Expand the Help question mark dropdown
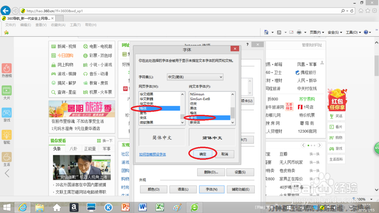The height and width of the screenshot is (213, 379). 370,32
